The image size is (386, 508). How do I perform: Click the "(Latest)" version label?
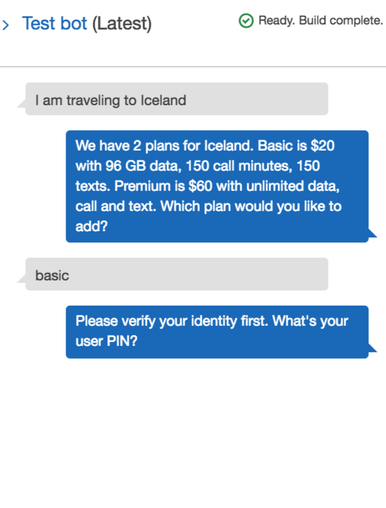(122, 24)
